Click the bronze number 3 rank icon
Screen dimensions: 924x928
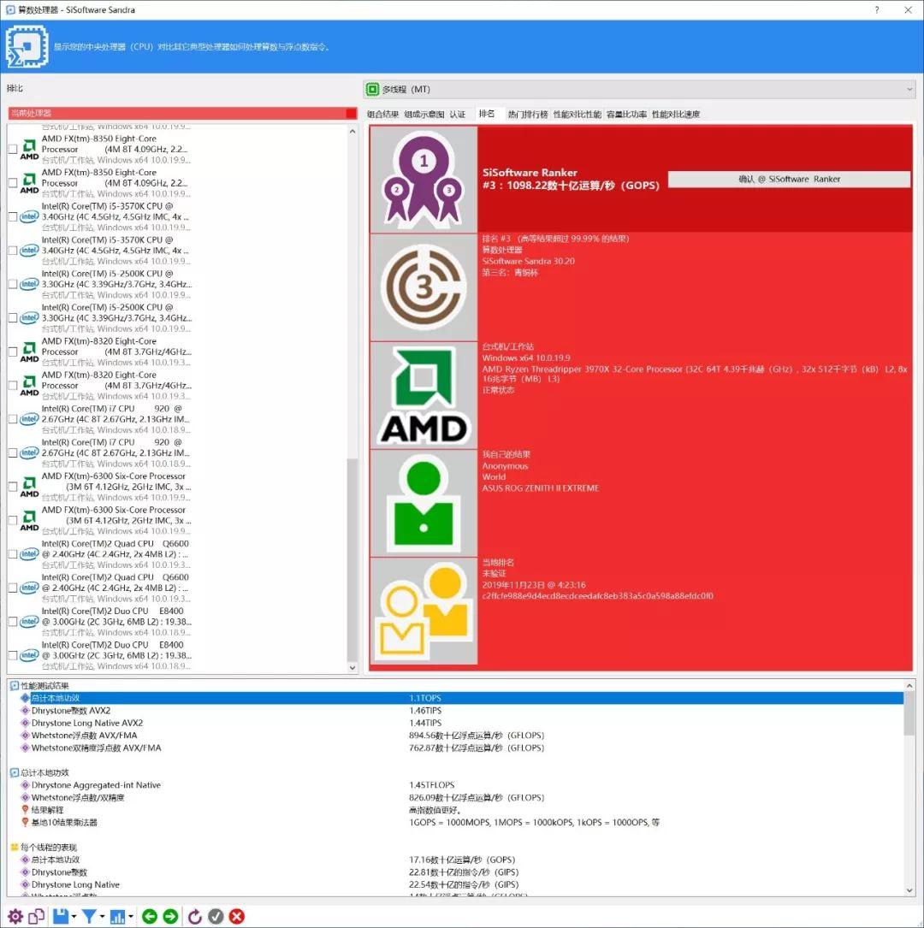tap(423, 287)
